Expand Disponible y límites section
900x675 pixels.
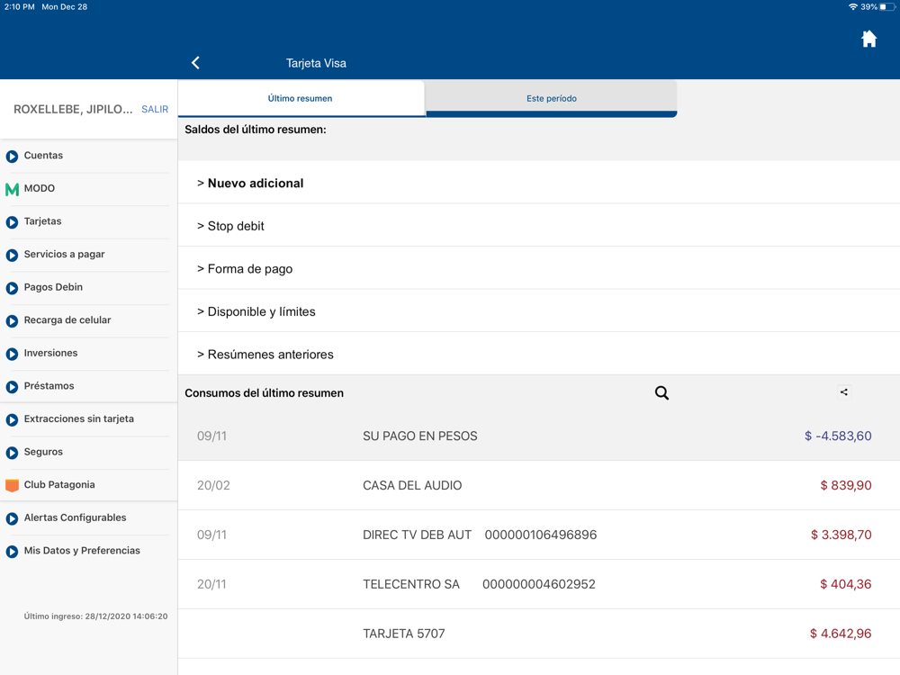pos(538,311)
